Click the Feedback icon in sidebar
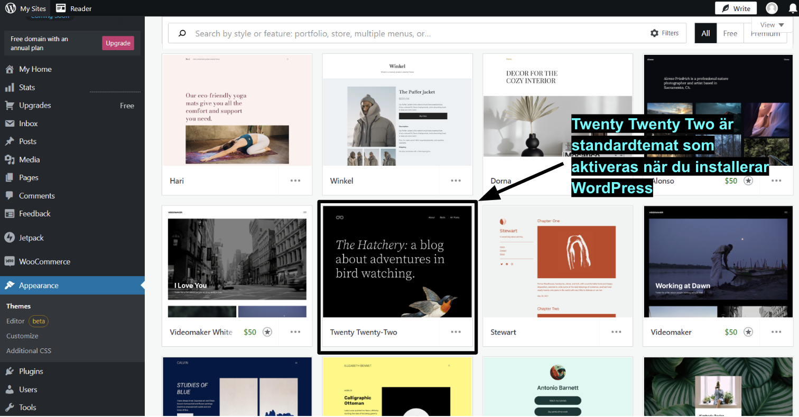Viewport: 799px width, 417px height. click(10, 214)
